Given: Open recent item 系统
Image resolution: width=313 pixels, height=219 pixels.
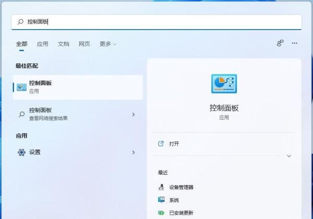Looking at the screenshot, I should pyautogui.click(x=174, y=200).
